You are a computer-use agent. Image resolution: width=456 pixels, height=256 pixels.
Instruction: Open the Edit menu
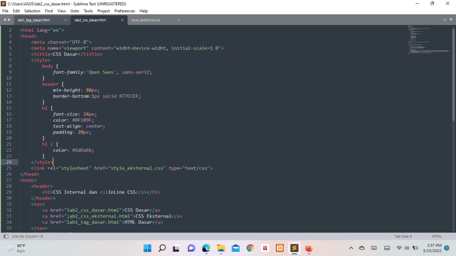tap(16, 11)
